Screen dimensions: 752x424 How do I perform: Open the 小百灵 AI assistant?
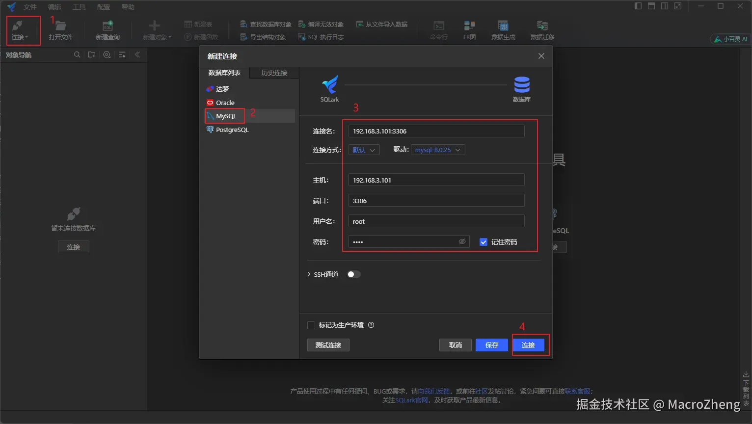coord(730,39)
